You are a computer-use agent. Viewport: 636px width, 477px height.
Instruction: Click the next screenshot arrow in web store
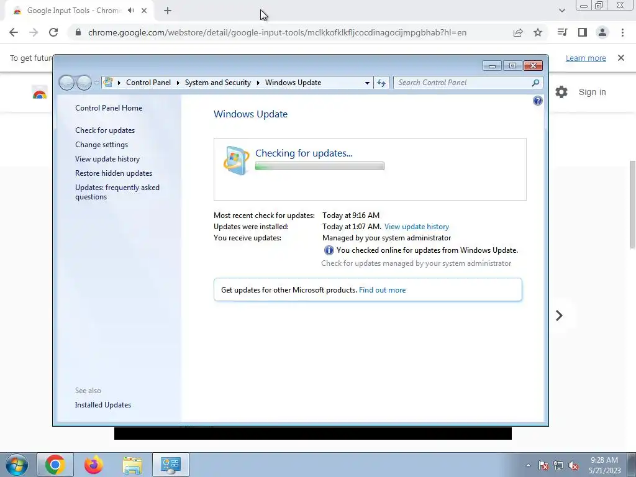(559, 316)
